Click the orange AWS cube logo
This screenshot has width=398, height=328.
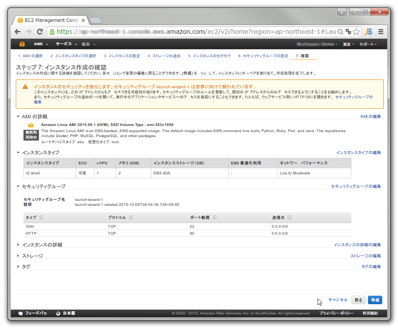coord(22,44)
